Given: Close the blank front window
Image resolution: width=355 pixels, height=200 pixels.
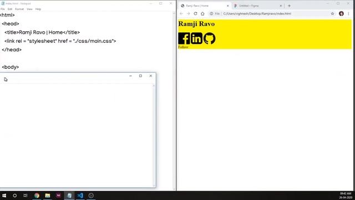Looking at the screenshot, I should 151,76.
